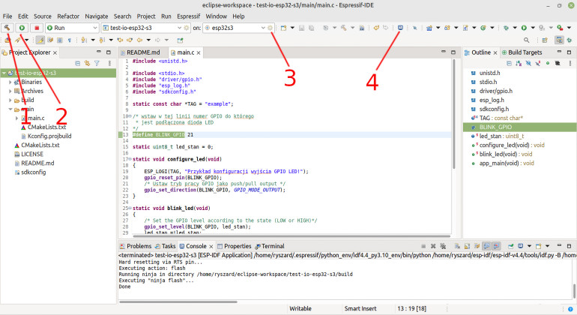Click the Build hammer icon in the toolbar

pyautogui.click(x=7, y=28)
